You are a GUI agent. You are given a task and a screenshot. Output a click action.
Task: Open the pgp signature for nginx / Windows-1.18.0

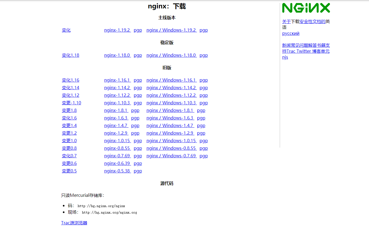point(203,55)
